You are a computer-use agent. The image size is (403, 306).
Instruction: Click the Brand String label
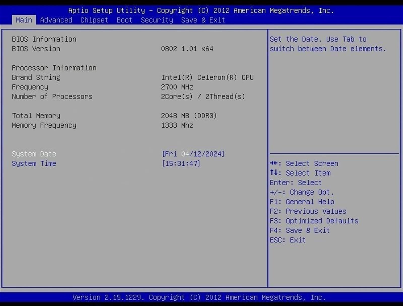coord(36,77)
